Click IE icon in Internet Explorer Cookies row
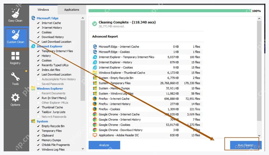 (x=95, y=68)
